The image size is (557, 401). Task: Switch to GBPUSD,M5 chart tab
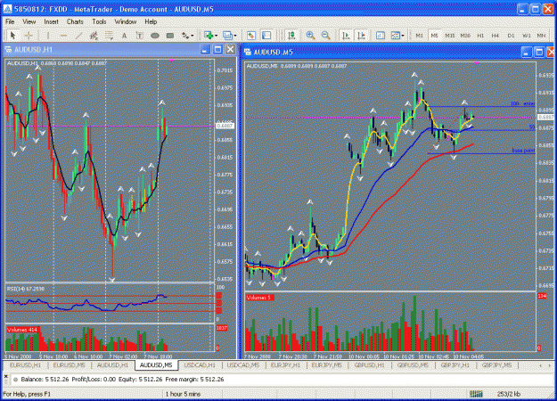click(413, 365)
